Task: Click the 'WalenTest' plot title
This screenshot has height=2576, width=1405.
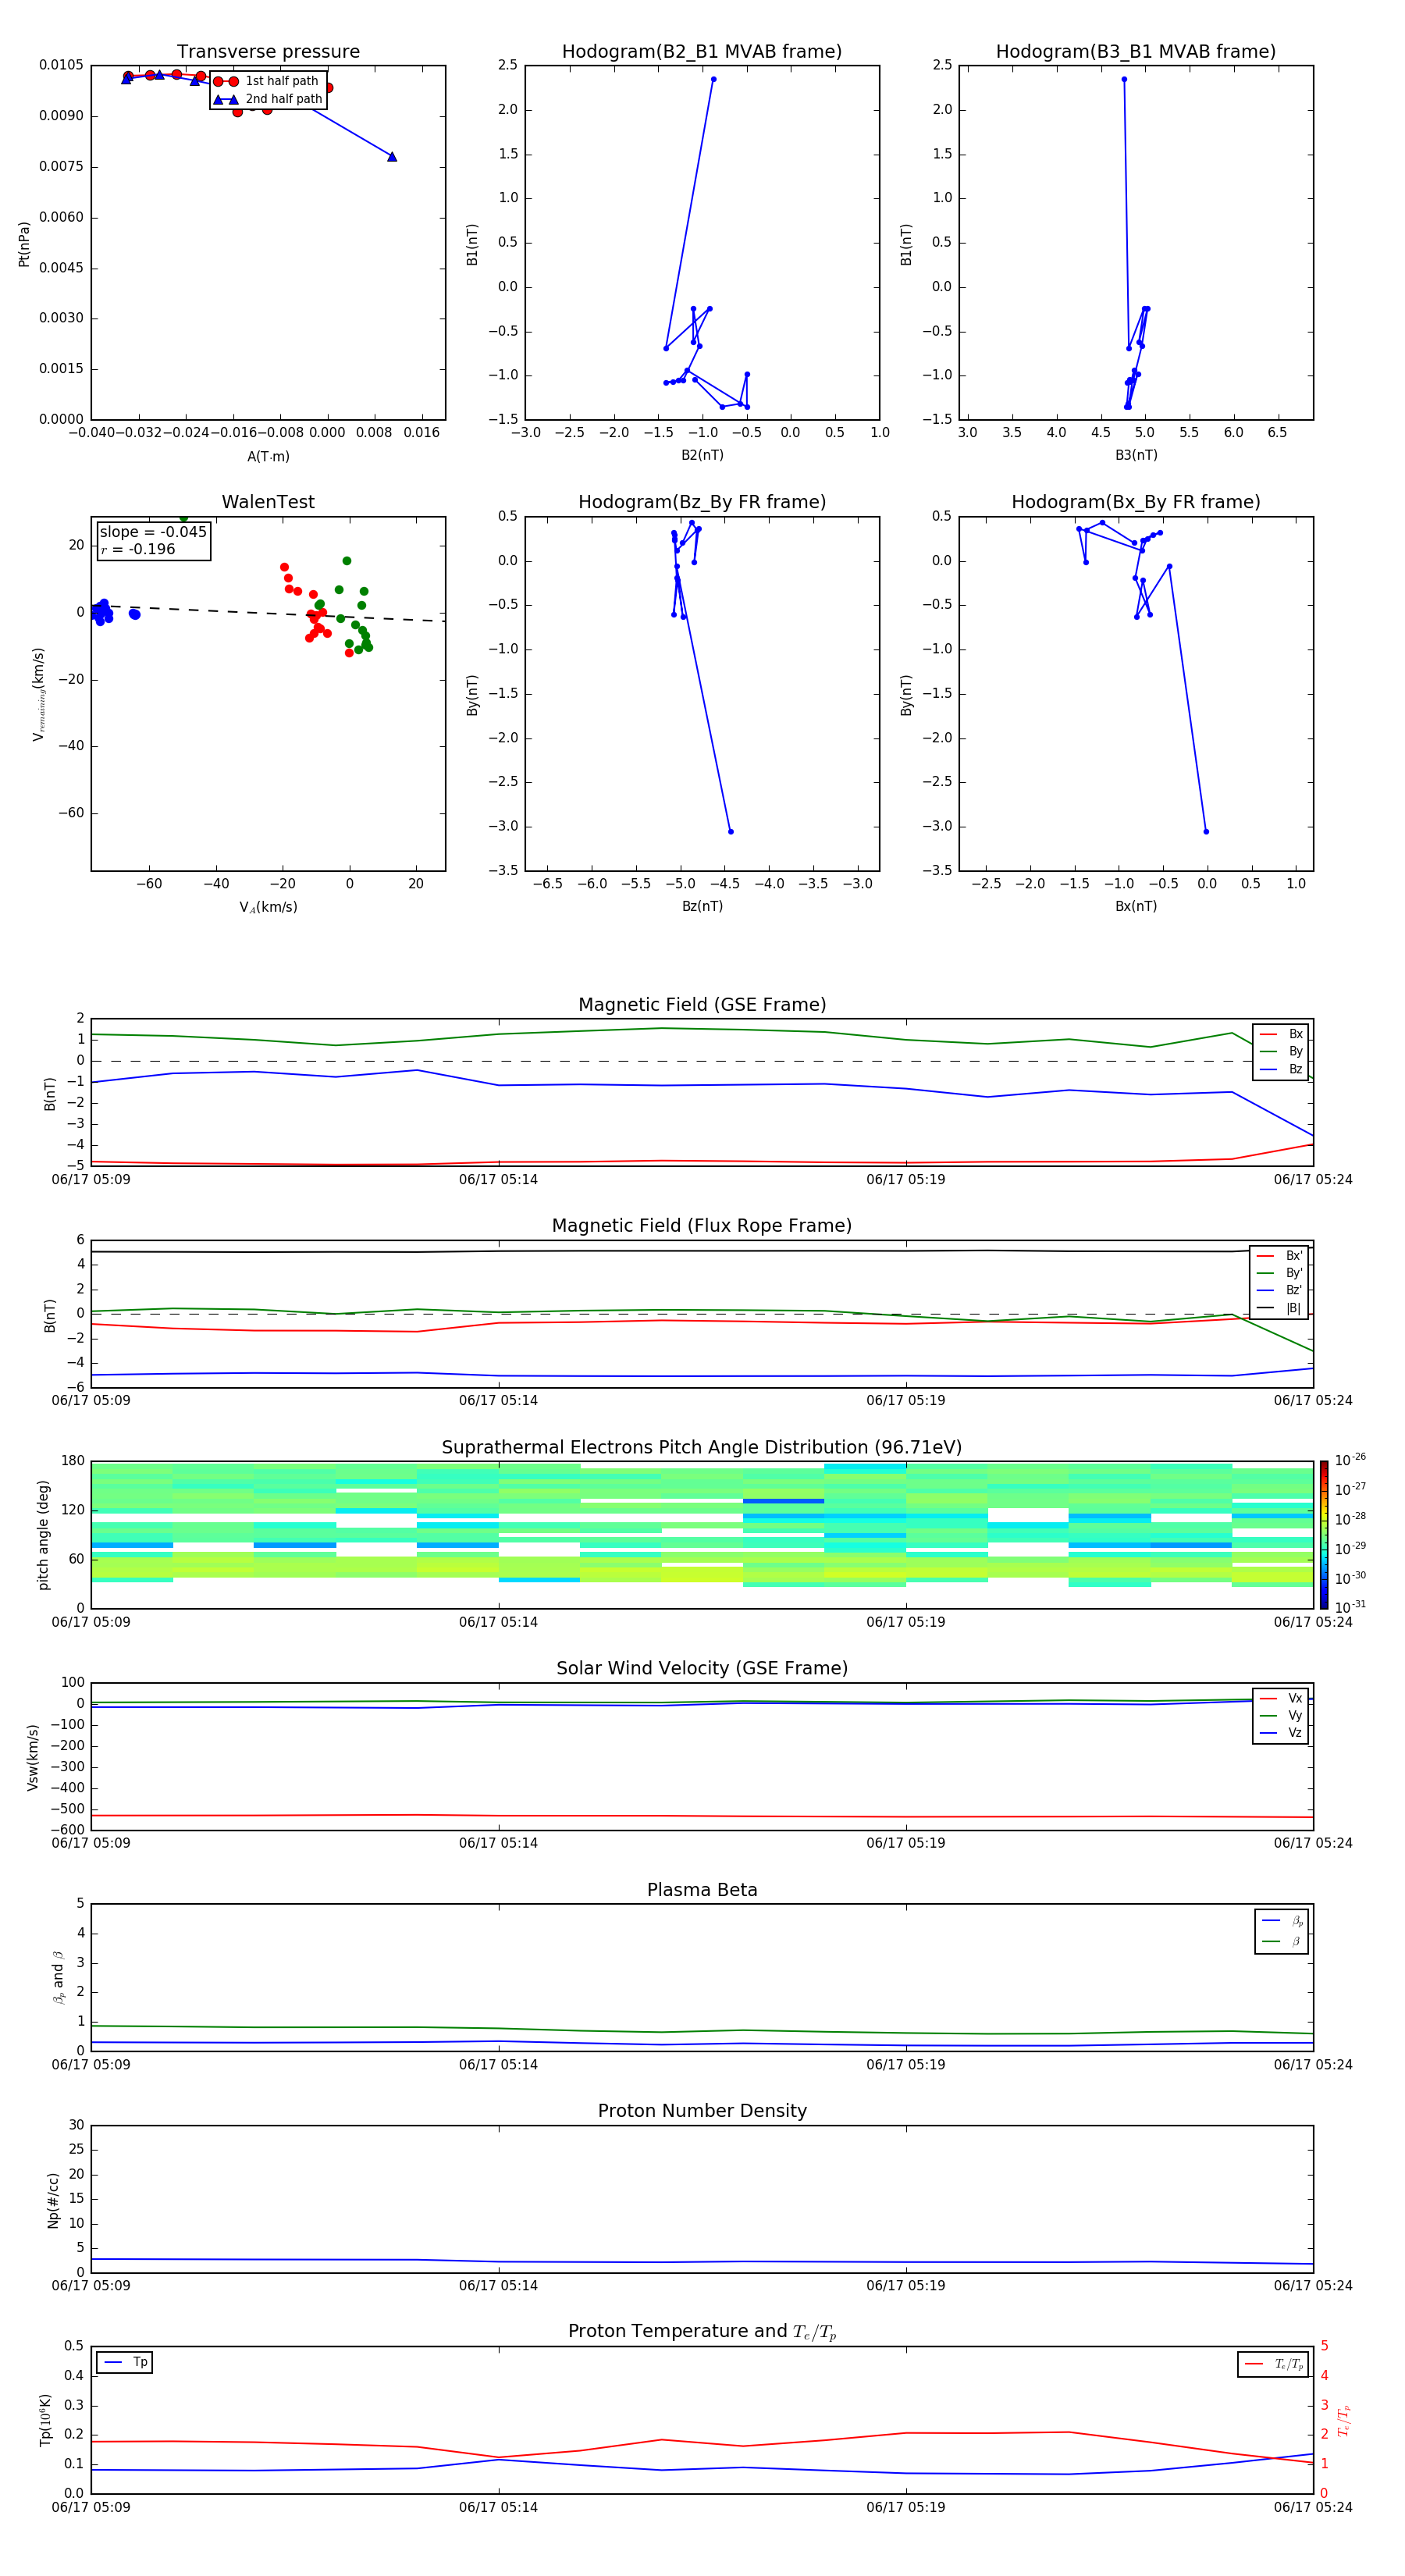Action: pos(268,502)
